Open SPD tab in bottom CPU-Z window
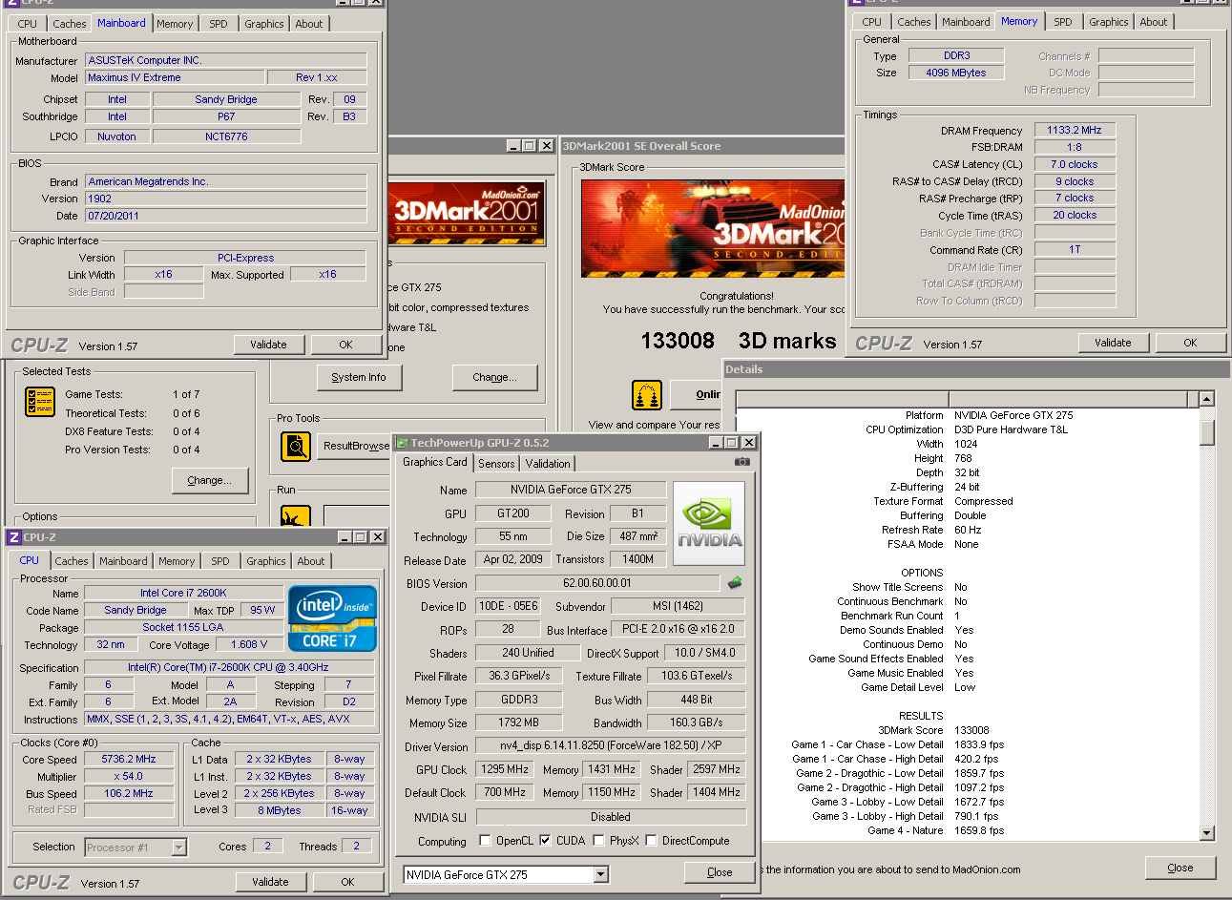 pyautogui.click(x=220, y=561)
